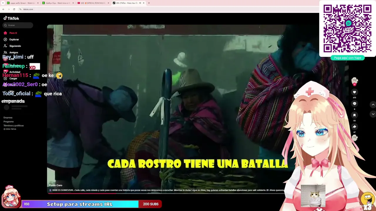Open the TikTok logo home link

(11, 18)
